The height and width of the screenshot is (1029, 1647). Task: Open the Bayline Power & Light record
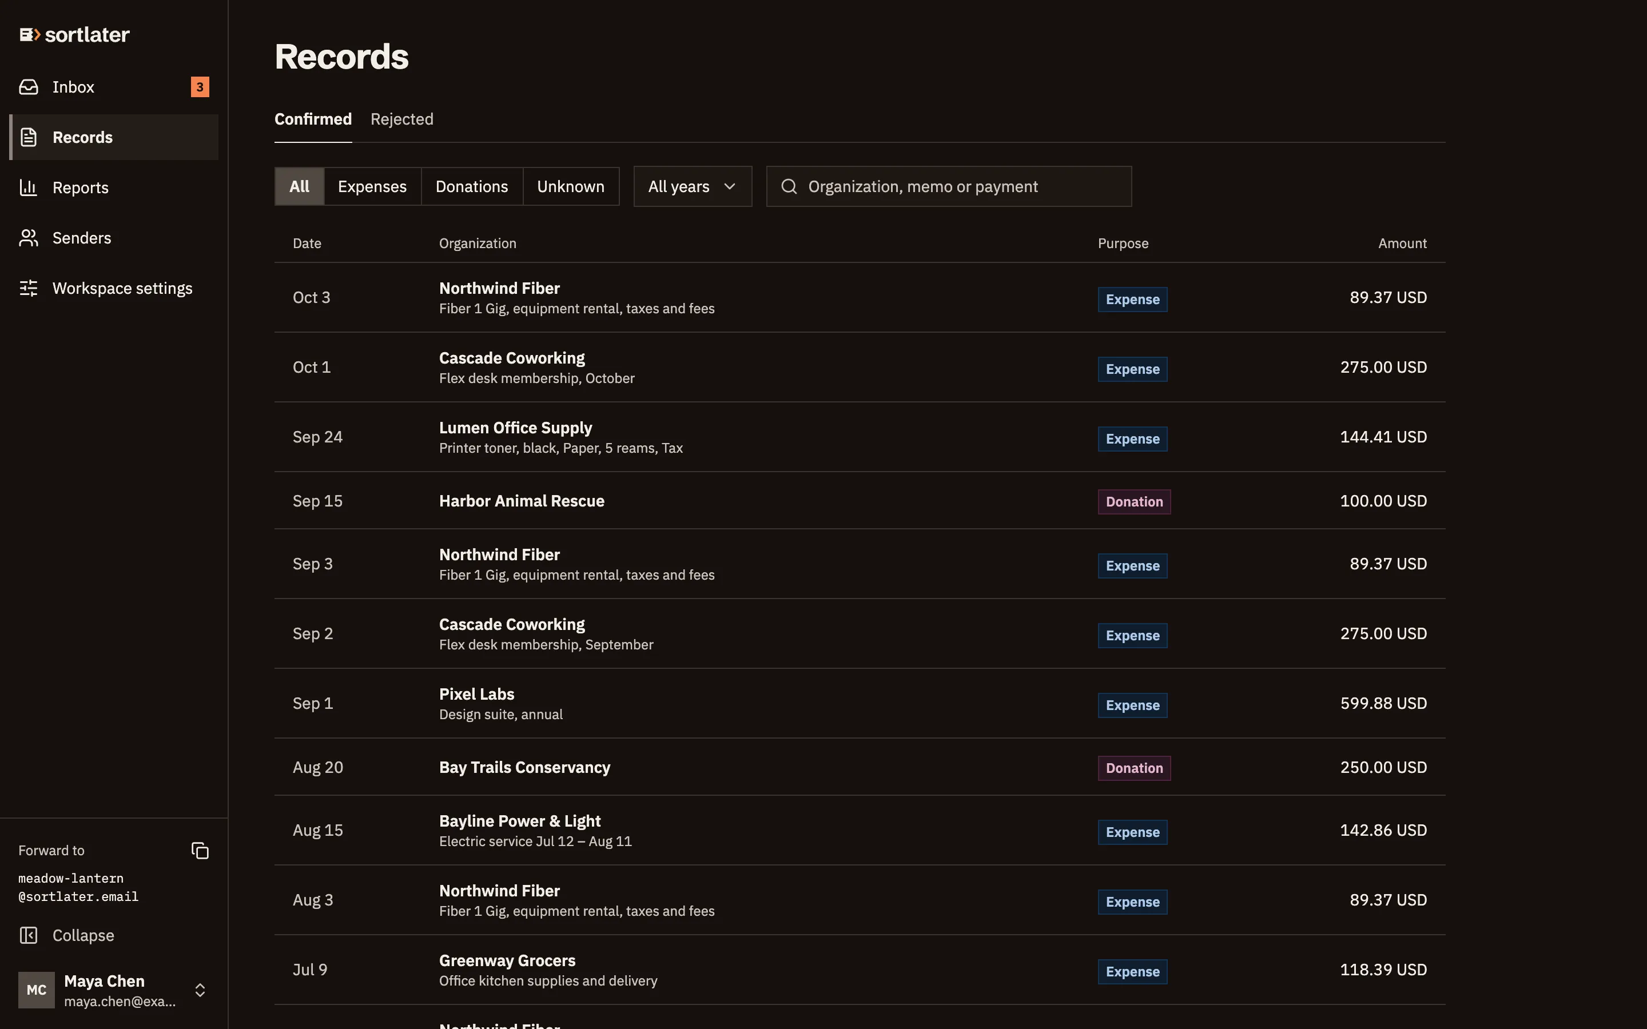point(860,831)
